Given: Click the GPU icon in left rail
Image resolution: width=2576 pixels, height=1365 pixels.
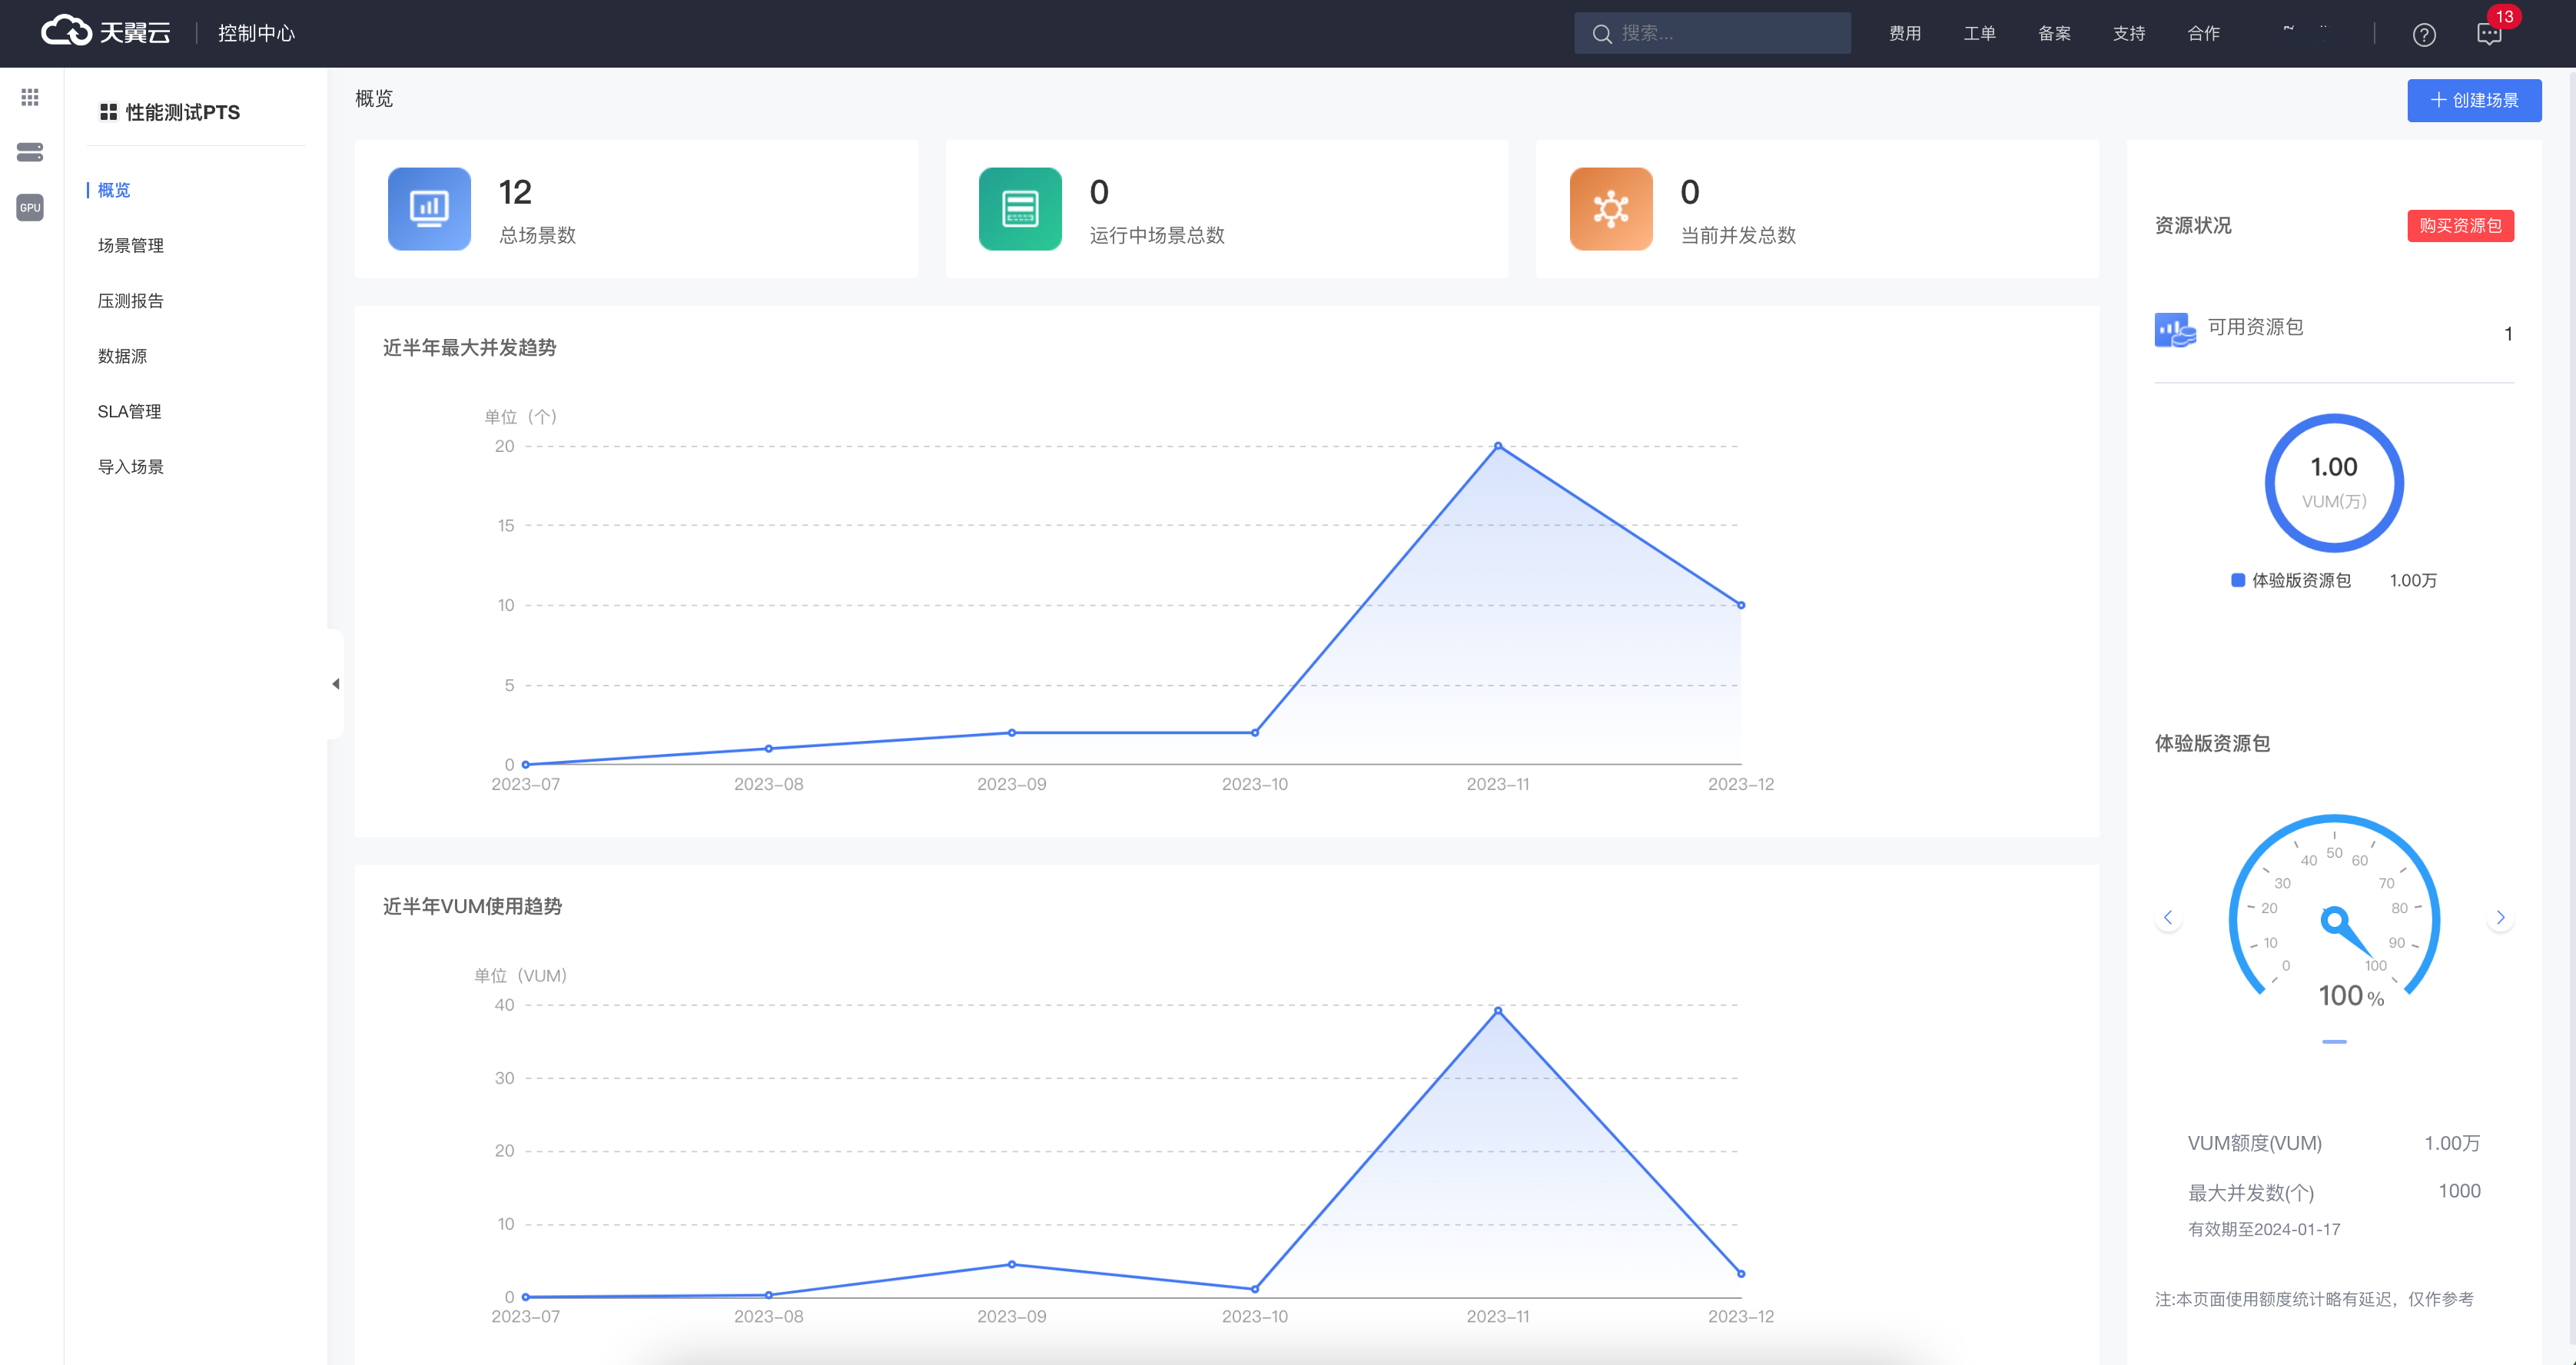Looking at the screenshot, I should coord(30,208).
